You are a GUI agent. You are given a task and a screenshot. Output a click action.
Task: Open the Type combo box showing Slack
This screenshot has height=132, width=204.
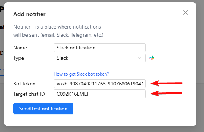click(100, 58)
